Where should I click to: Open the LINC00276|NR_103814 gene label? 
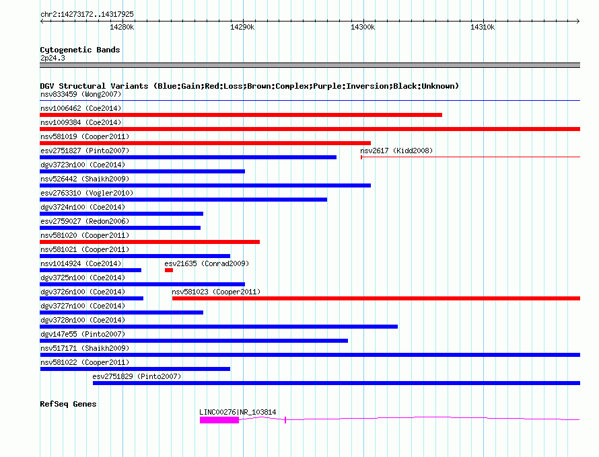coord(238,412)
